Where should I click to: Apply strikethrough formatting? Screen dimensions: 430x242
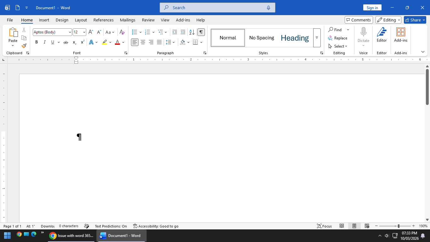(x=66, y=42)
